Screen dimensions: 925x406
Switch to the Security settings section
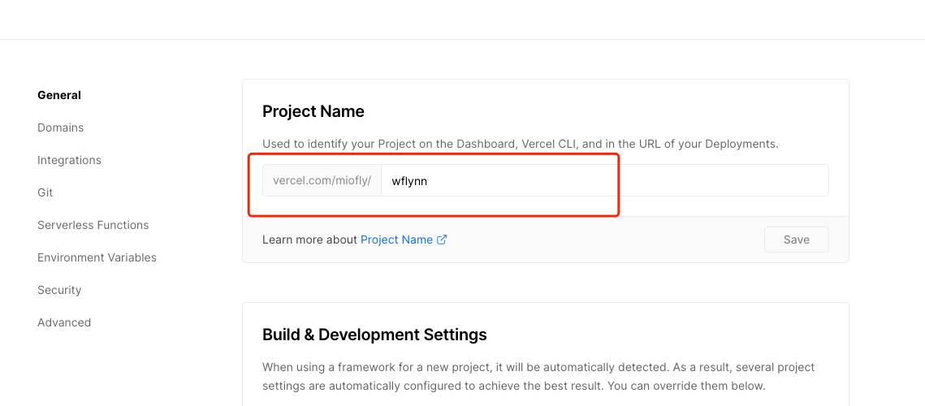tap(59, 290)
